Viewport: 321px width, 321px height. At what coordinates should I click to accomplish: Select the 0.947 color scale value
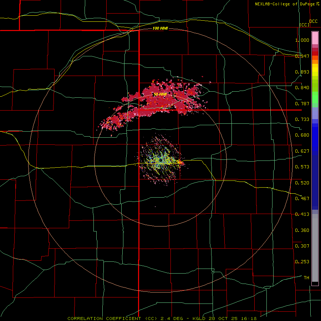pos(302,56)
